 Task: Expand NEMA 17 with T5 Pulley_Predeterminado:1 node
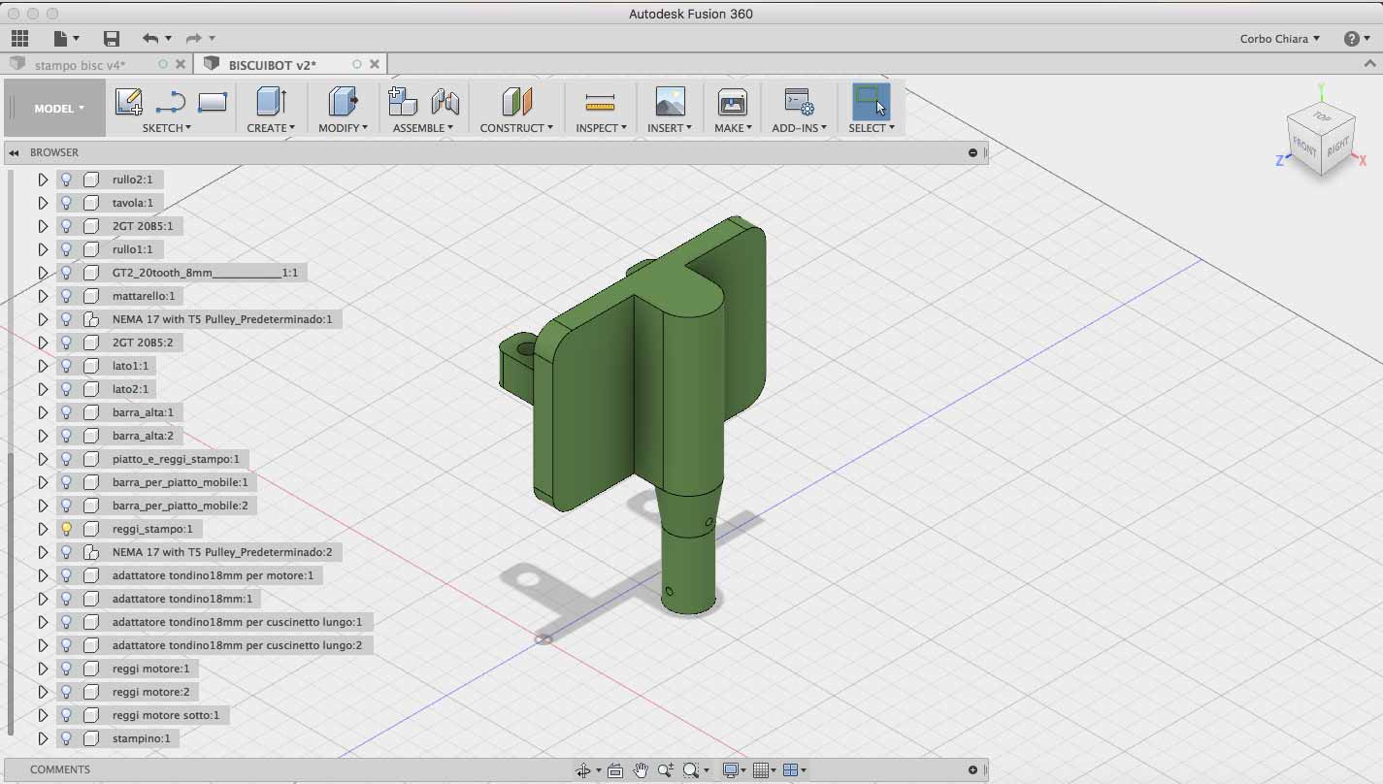[43, 319]
